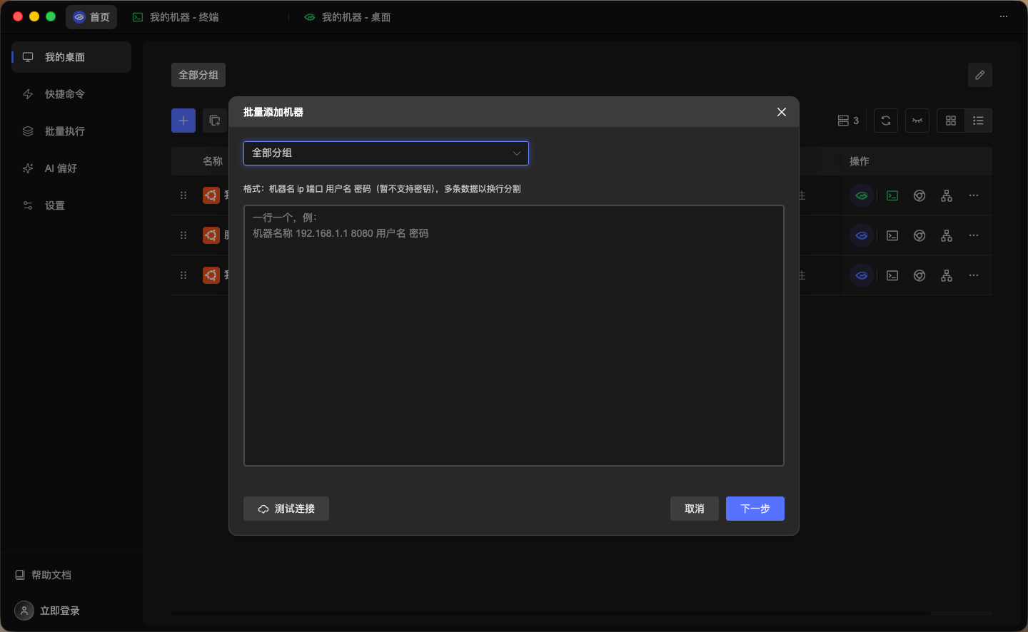Open 快捷命令 in the sidebar
Viewport: 1028px width, 632px height.
click(71, 94)
